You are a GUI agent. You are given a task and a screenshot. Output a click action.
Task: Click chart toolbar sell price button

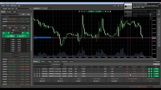91,11
